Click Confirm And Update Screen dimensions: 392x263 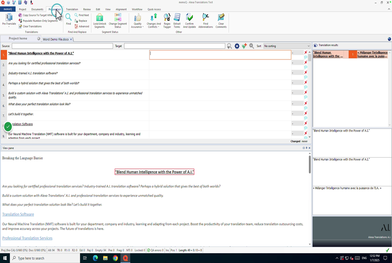pyautogui.click(x=189, y=21)
